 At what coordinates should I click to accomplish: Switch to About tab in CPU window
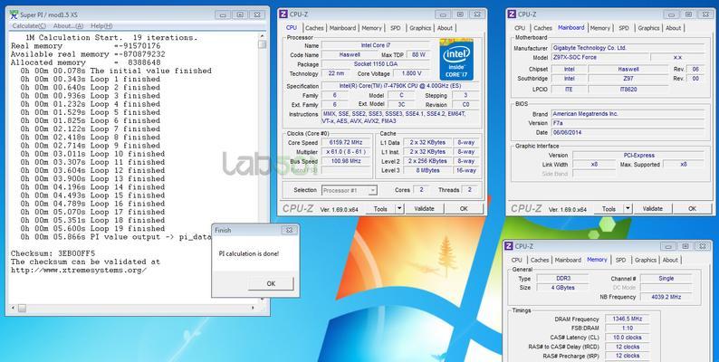[x=445, y=28]
